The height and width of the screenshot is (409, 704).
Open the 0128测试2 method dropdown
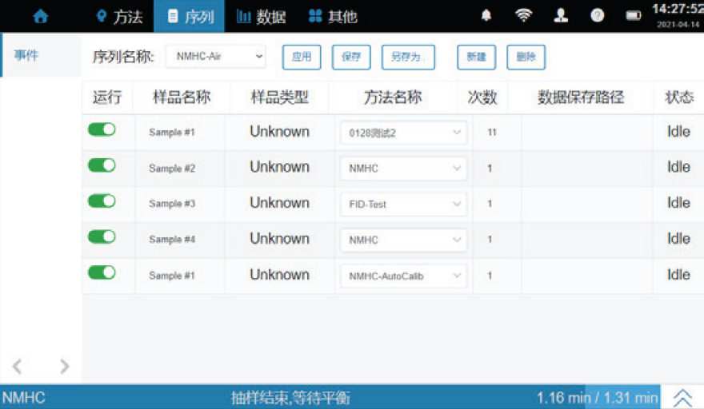tap(404, 133)
